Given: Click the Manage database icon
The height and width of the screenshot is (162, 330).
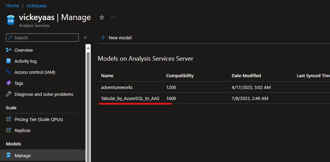Looking at the screenshot, I should pos(8,155).
